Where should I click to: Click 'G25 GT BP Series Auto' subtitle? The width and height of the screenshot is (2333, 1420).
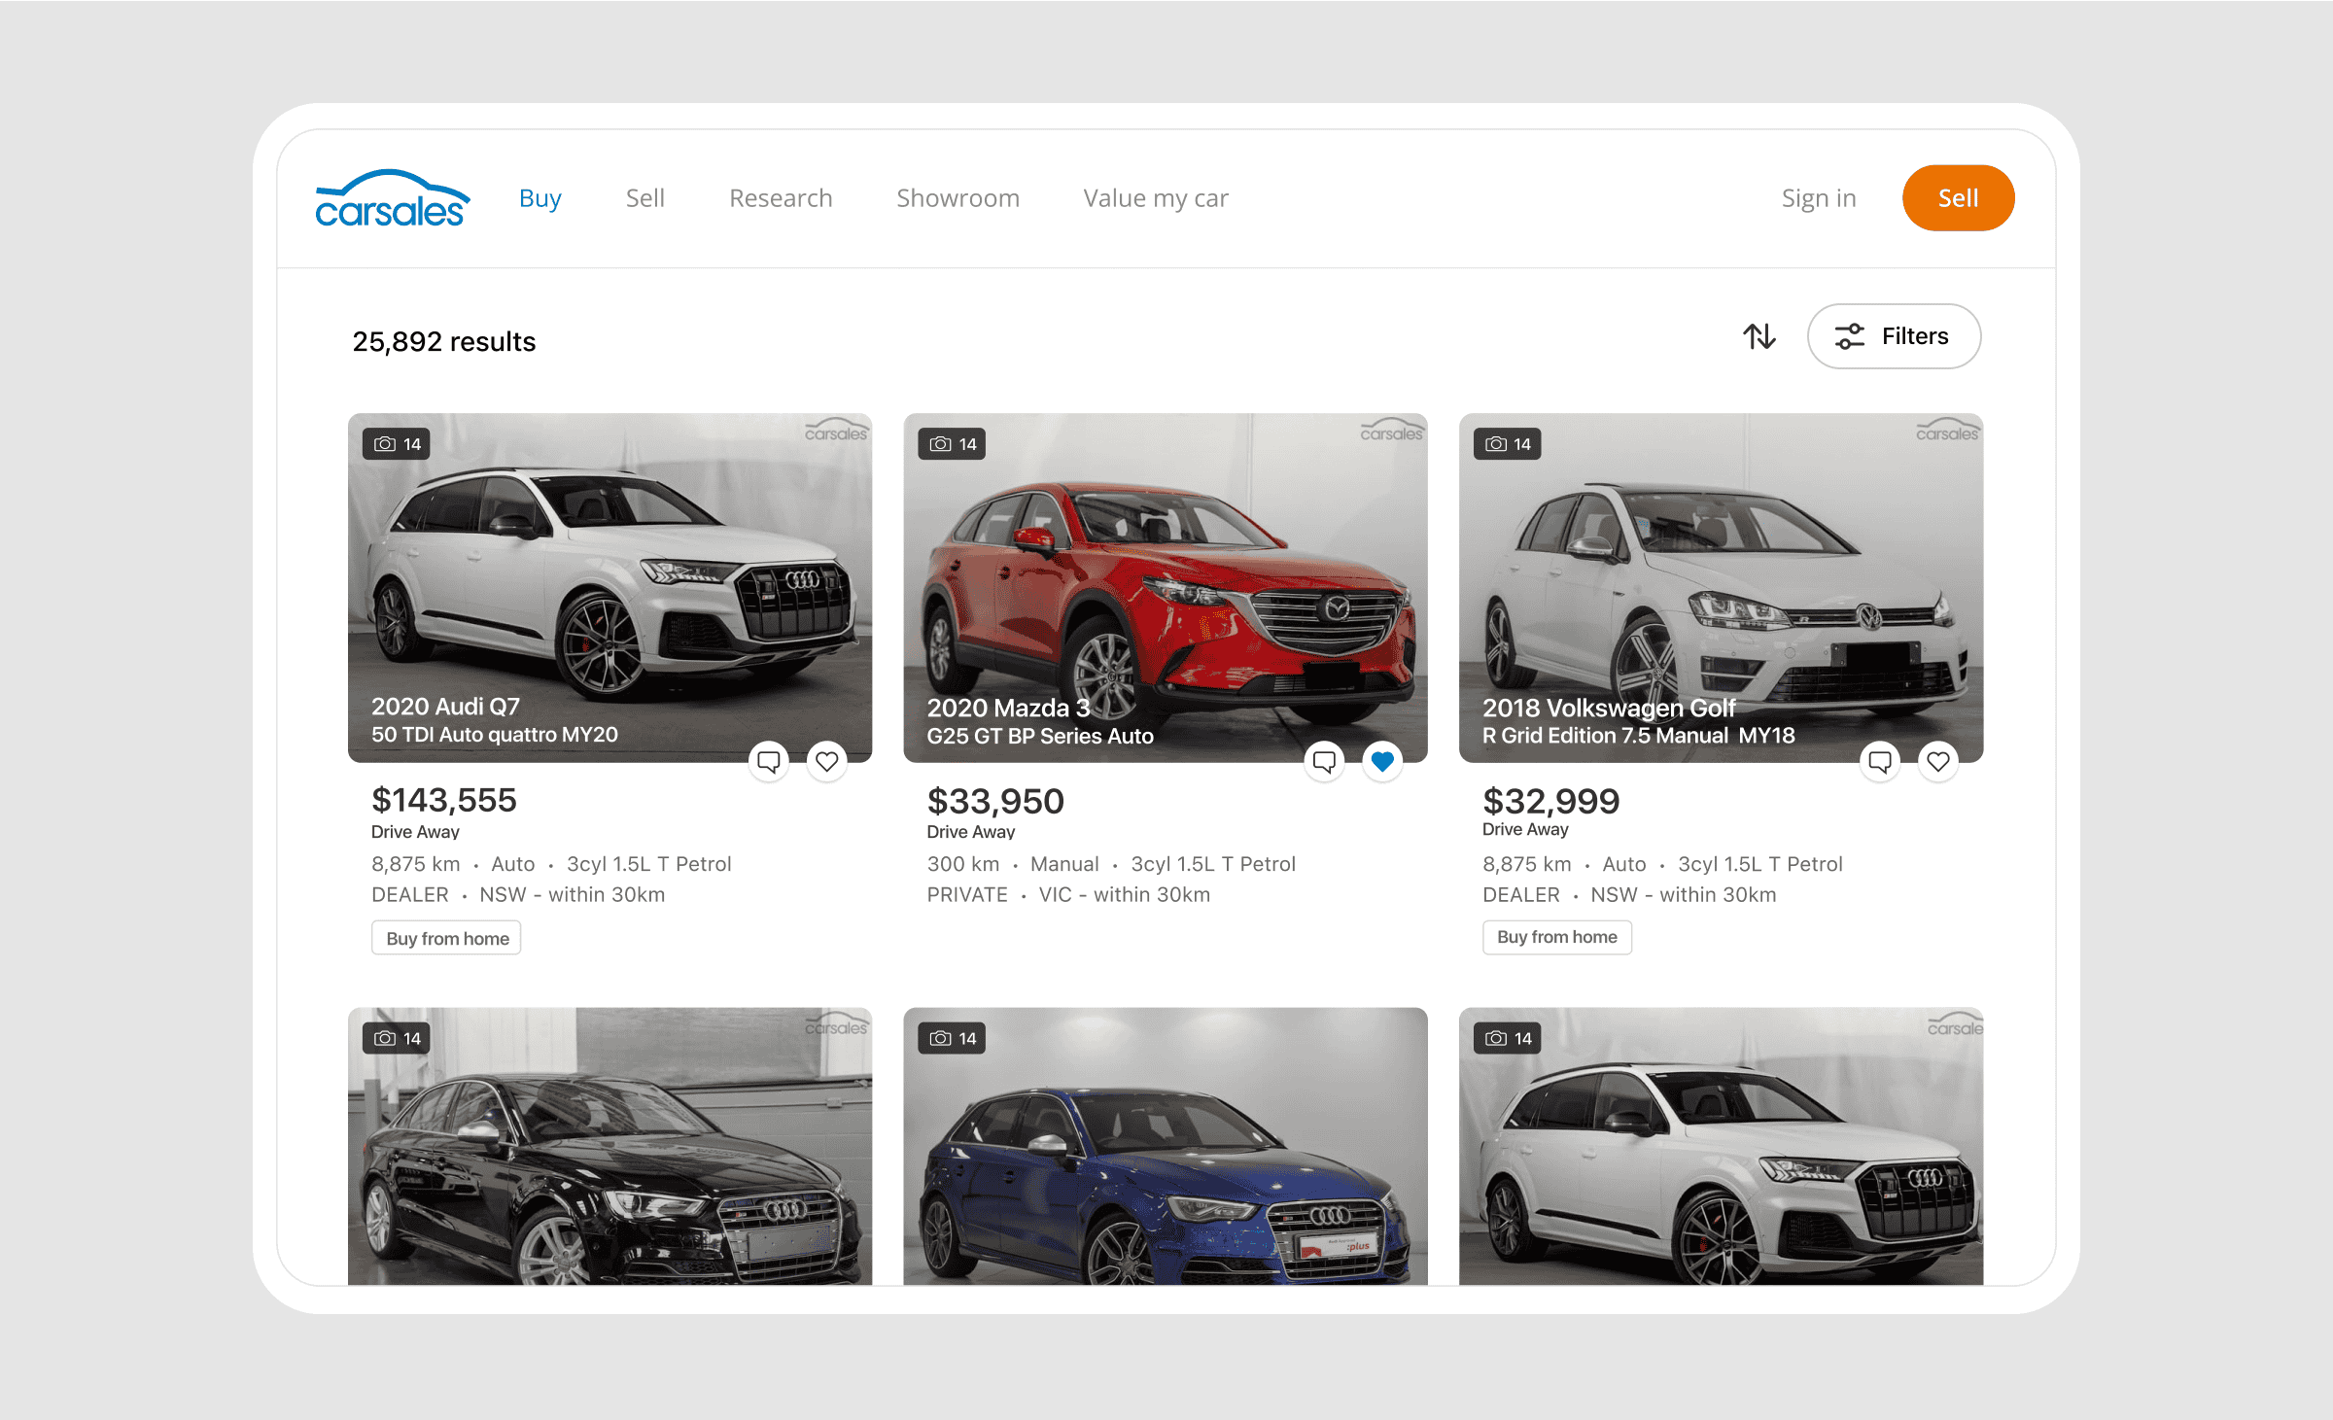pyautogui.click(x=1040, y=737)
